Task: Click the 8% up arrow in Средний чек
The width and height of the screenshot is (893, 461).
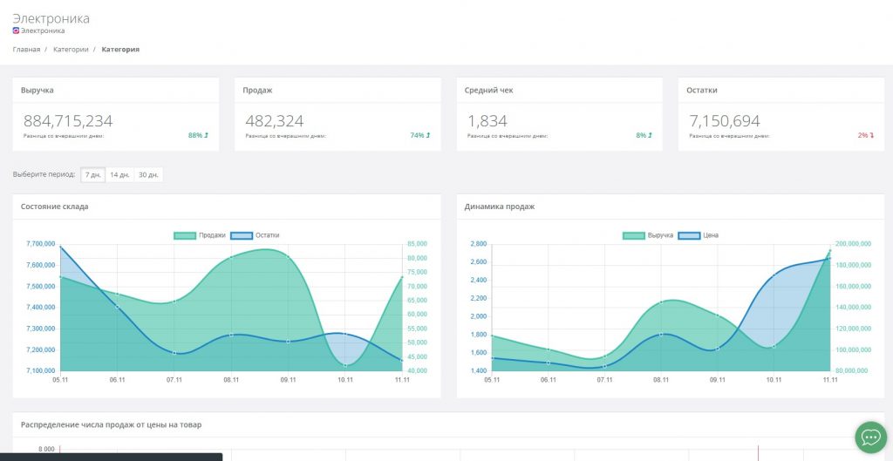Action: [x=650, y=136]
